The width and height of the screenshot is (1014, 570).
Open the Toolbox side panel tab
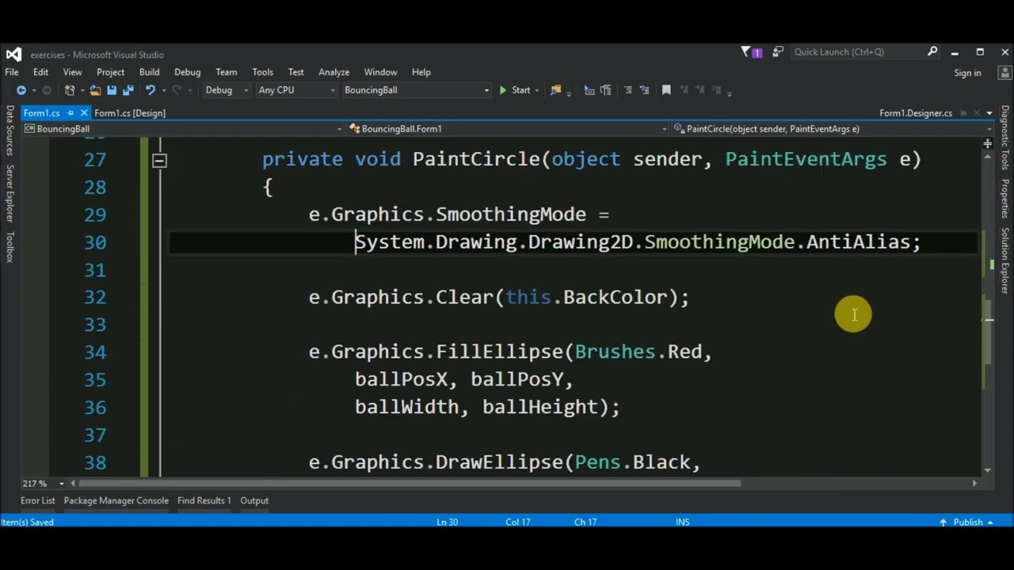10,247
